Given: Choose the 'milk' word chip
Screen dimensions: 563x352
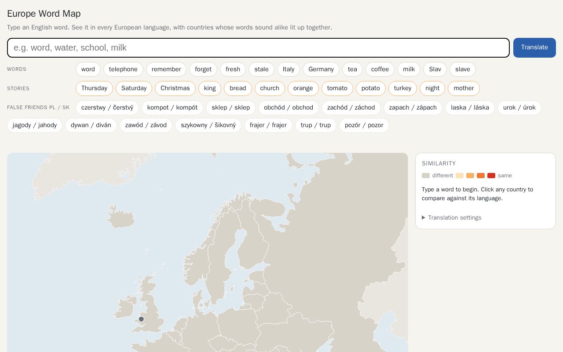Looking at the screenshot, I should pyautogui.click(x=409, y=69).
